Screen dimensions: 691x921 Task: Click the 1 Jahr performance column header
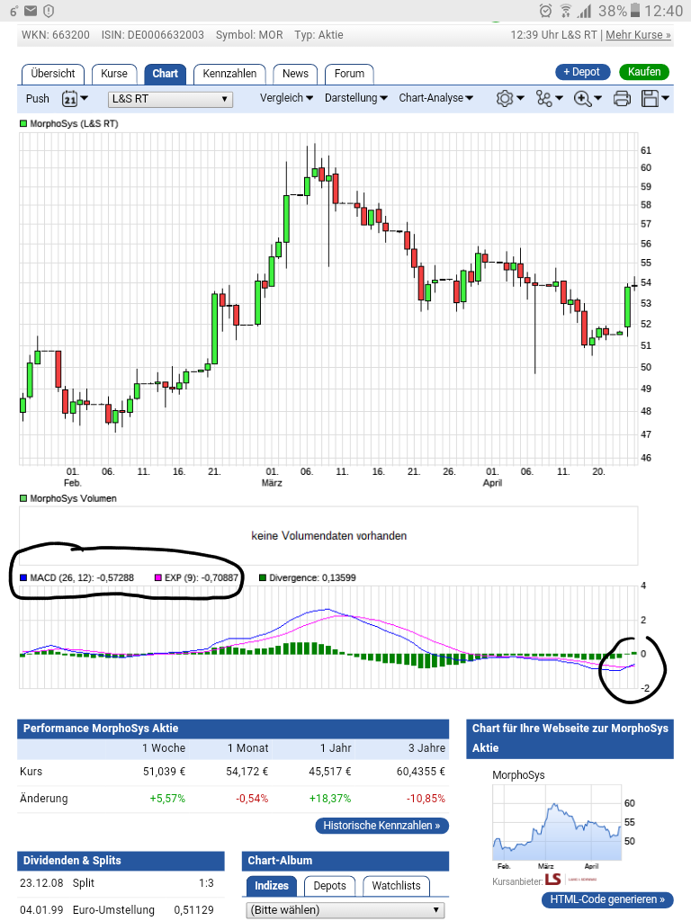click(x=336, y=748)
